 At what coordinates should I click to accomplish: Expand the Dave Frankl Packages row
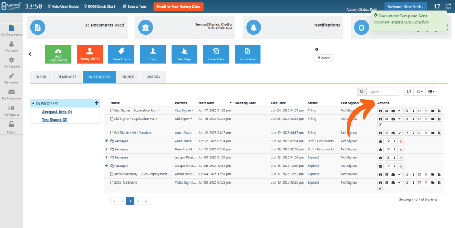coord(106,149)
